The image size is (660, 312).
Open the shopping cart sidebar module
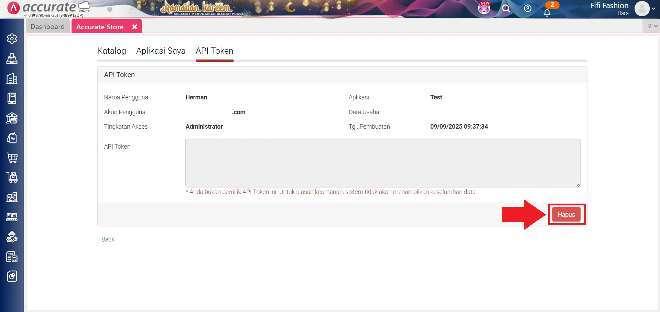12,158
